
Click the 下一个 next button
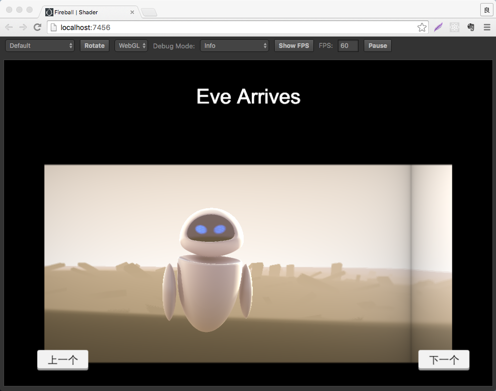coord(444,360)
